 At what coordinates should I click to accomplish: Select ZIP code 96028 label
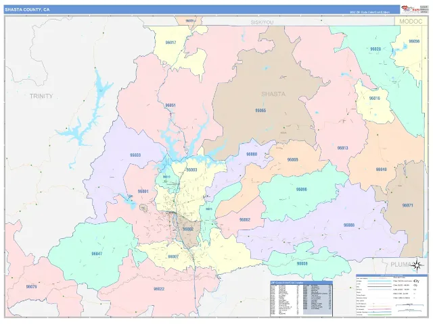pos(375,49)
